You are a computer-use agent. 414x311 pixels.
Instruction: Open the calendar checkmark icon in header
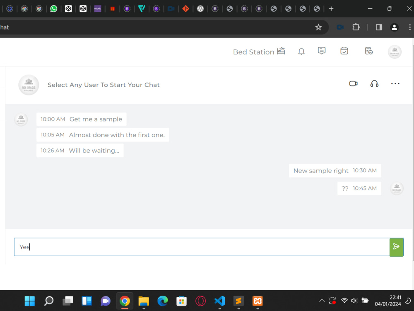pyautogui.click(x=344, y=51)
